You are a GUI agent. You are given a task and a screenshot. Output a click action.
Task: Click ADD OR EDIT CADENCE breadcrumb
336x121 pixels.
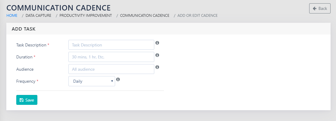pos(197,15)
